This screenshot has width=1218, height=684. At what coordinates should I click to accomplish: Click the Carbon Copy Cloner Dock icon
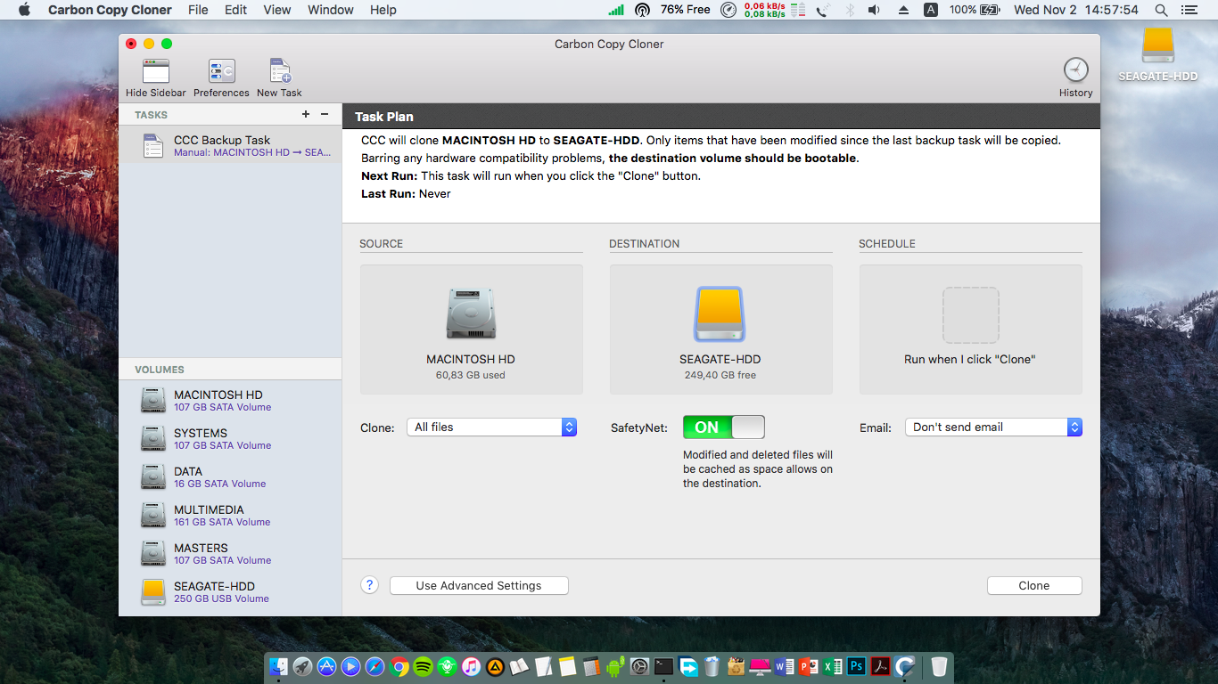[905, 666]
